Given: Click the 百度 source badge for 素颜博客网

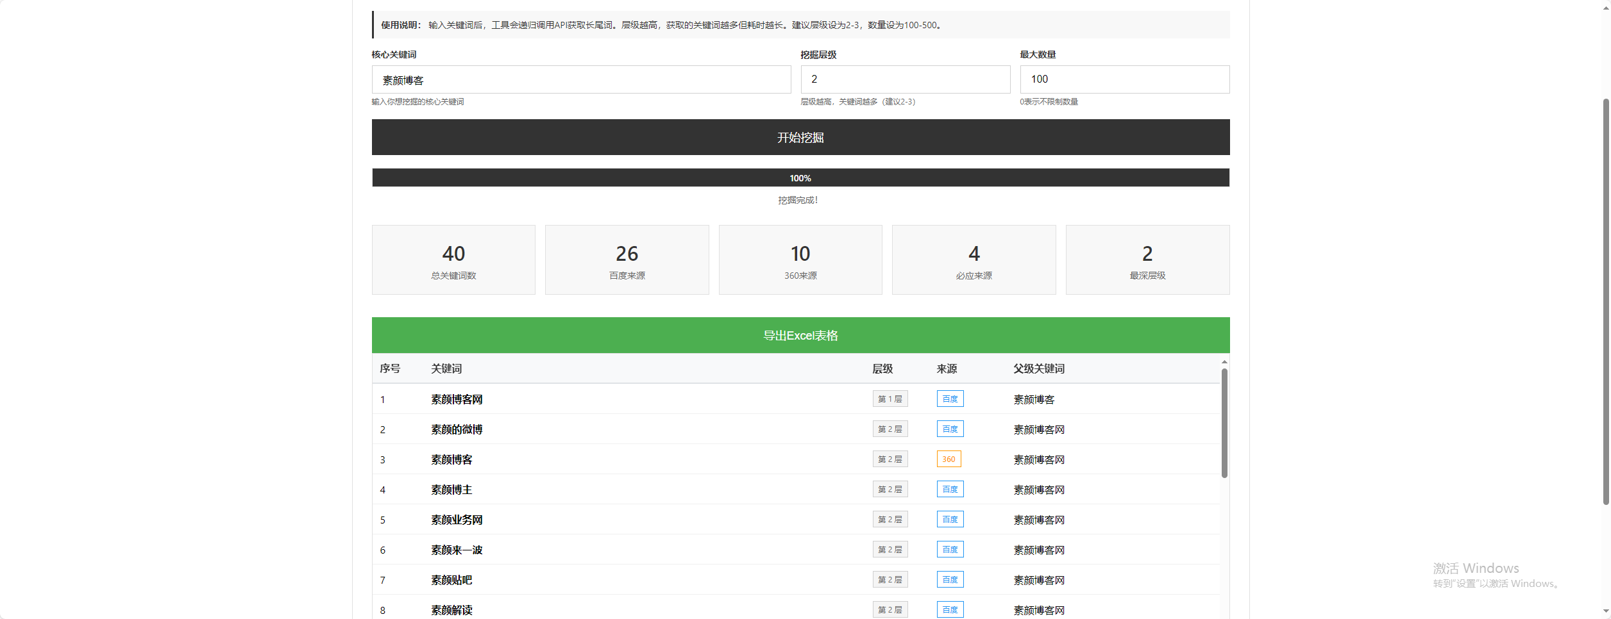Looking at the screenshot, I should click(950, 399).
